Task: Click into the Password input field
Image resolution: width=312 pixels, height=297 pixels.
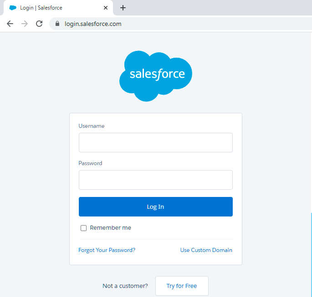Action: click(x=156, y=180)
